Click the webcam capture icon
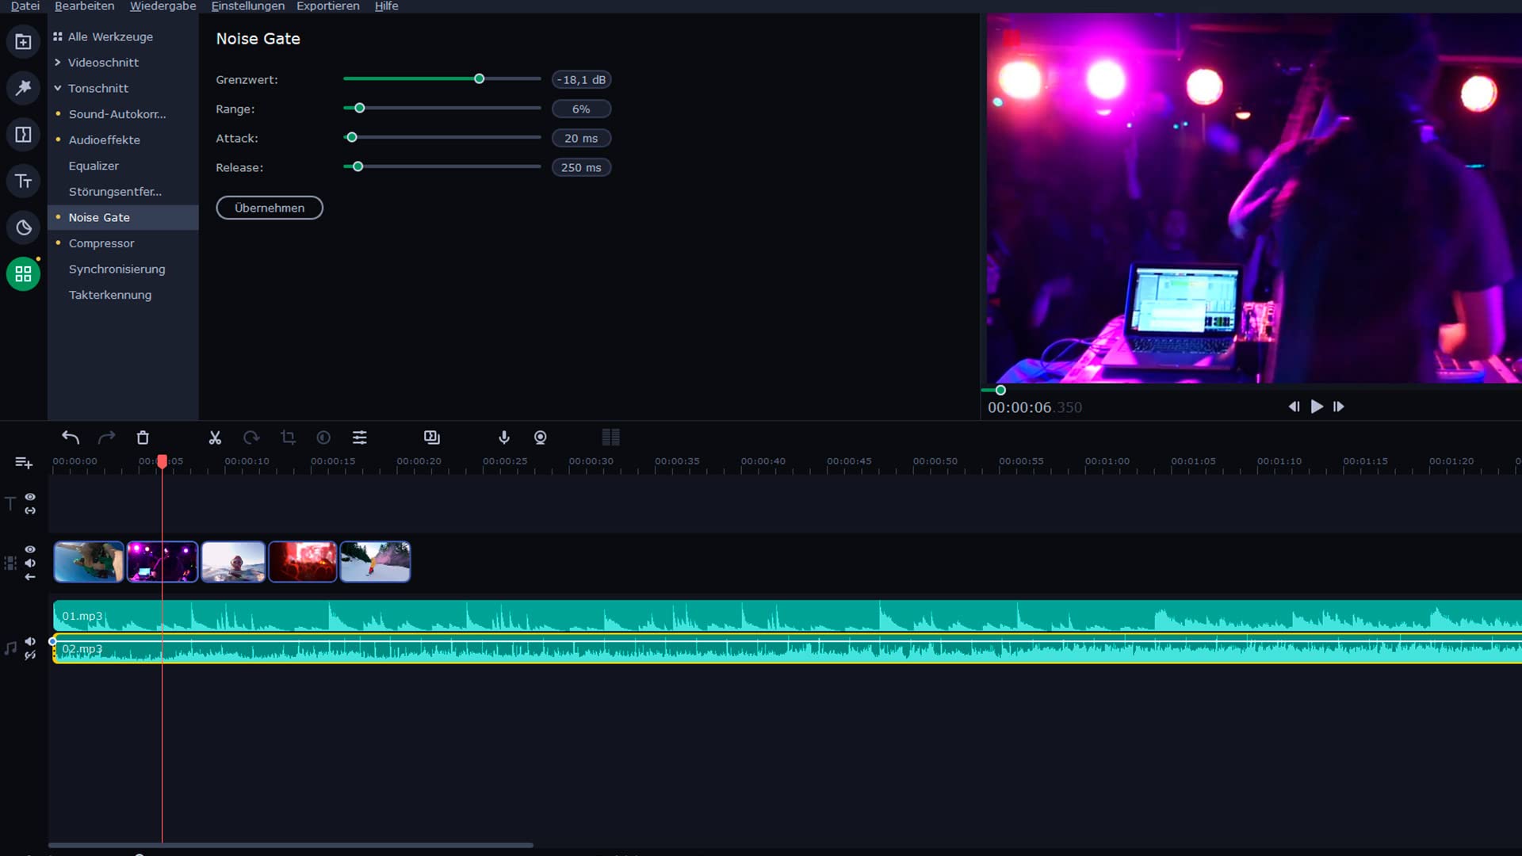This screenshot has height=856, width=1522. [x=541, y=438]
